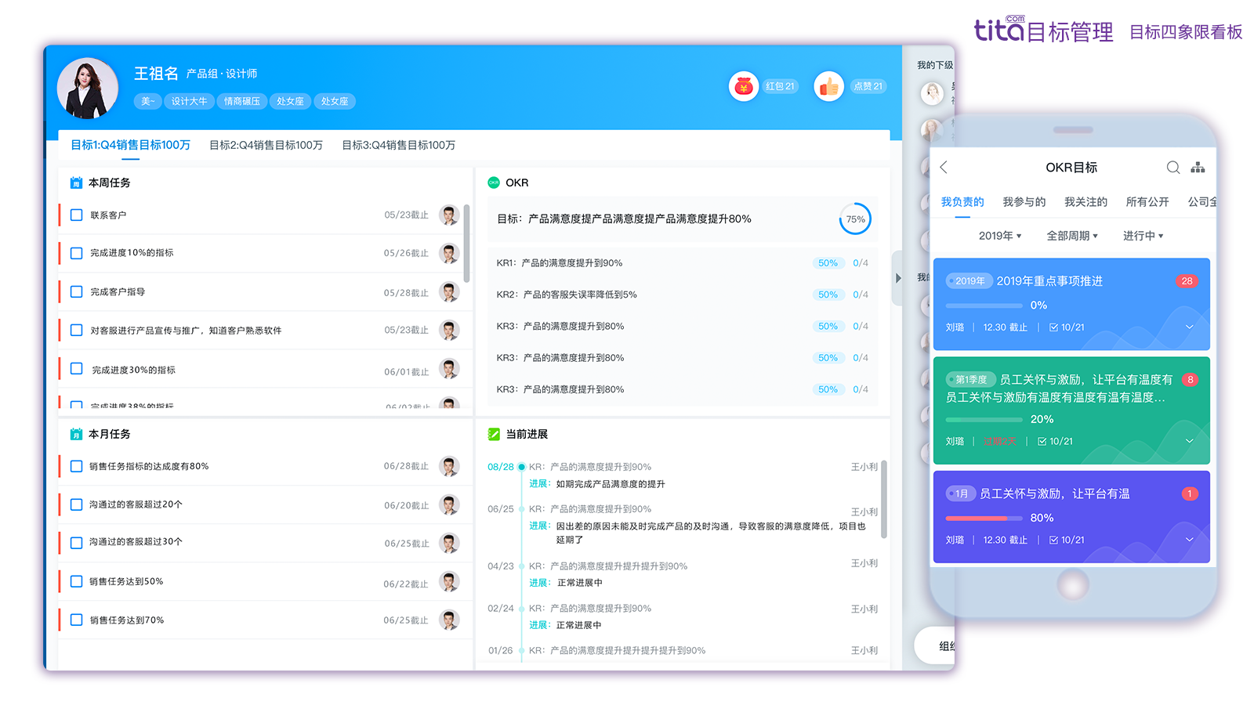This screenshot has height=705, width=1254.
Task: Click the 情商碾压 tag
Action: coord(241,101)
